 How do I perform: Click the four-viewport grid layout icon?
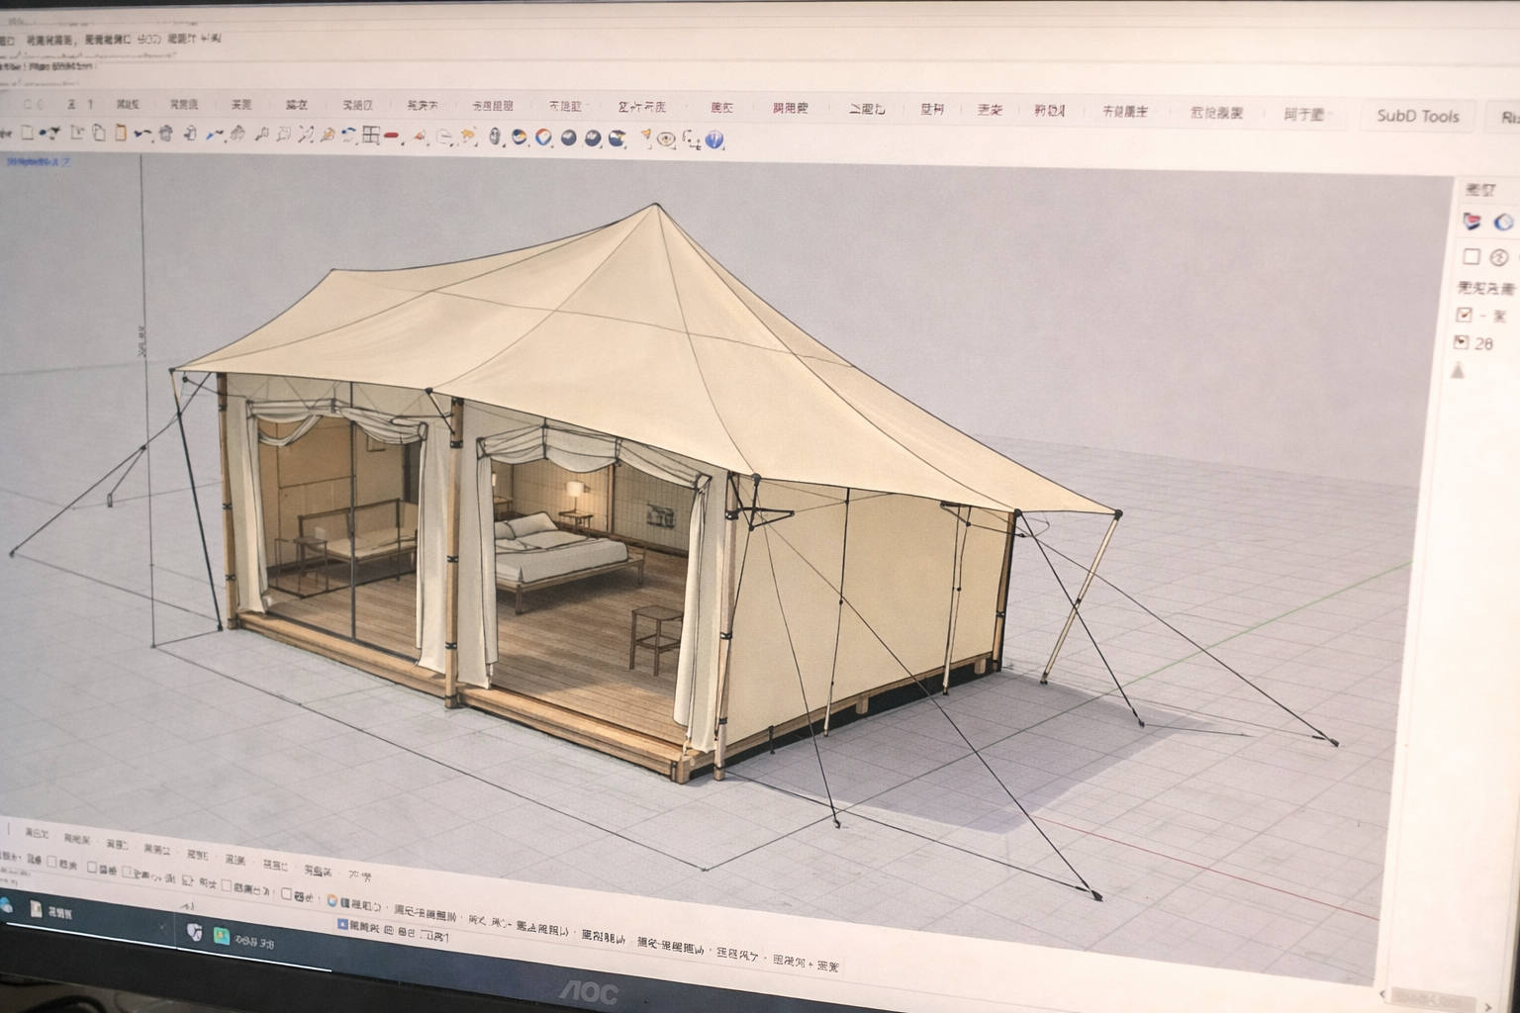pos(370,136)
